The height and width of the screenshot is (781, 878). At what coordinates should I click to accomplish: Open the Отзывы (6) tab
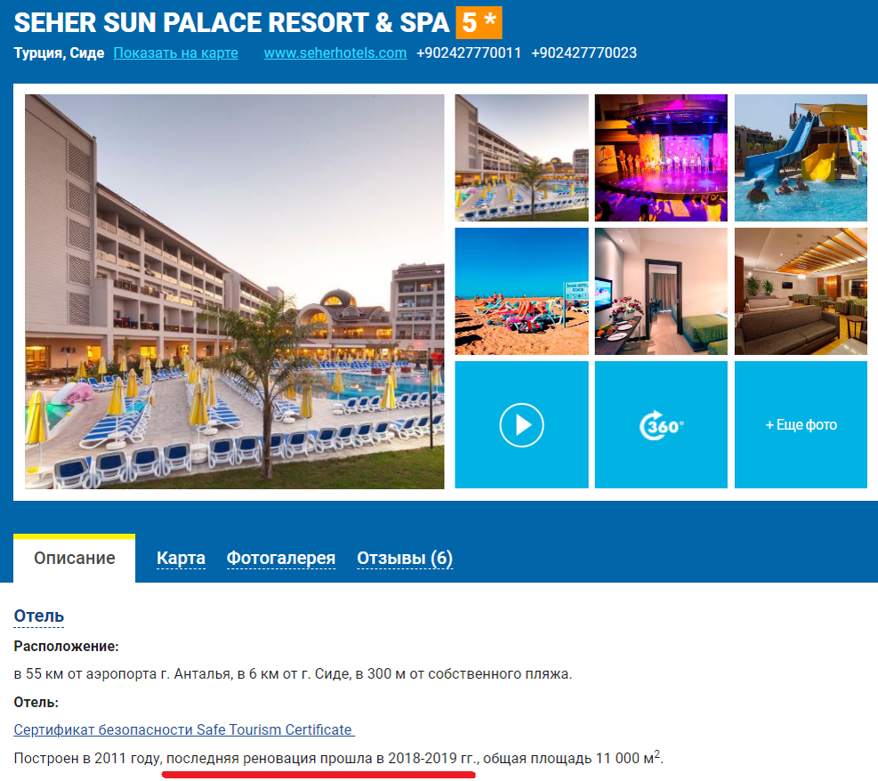405,559
